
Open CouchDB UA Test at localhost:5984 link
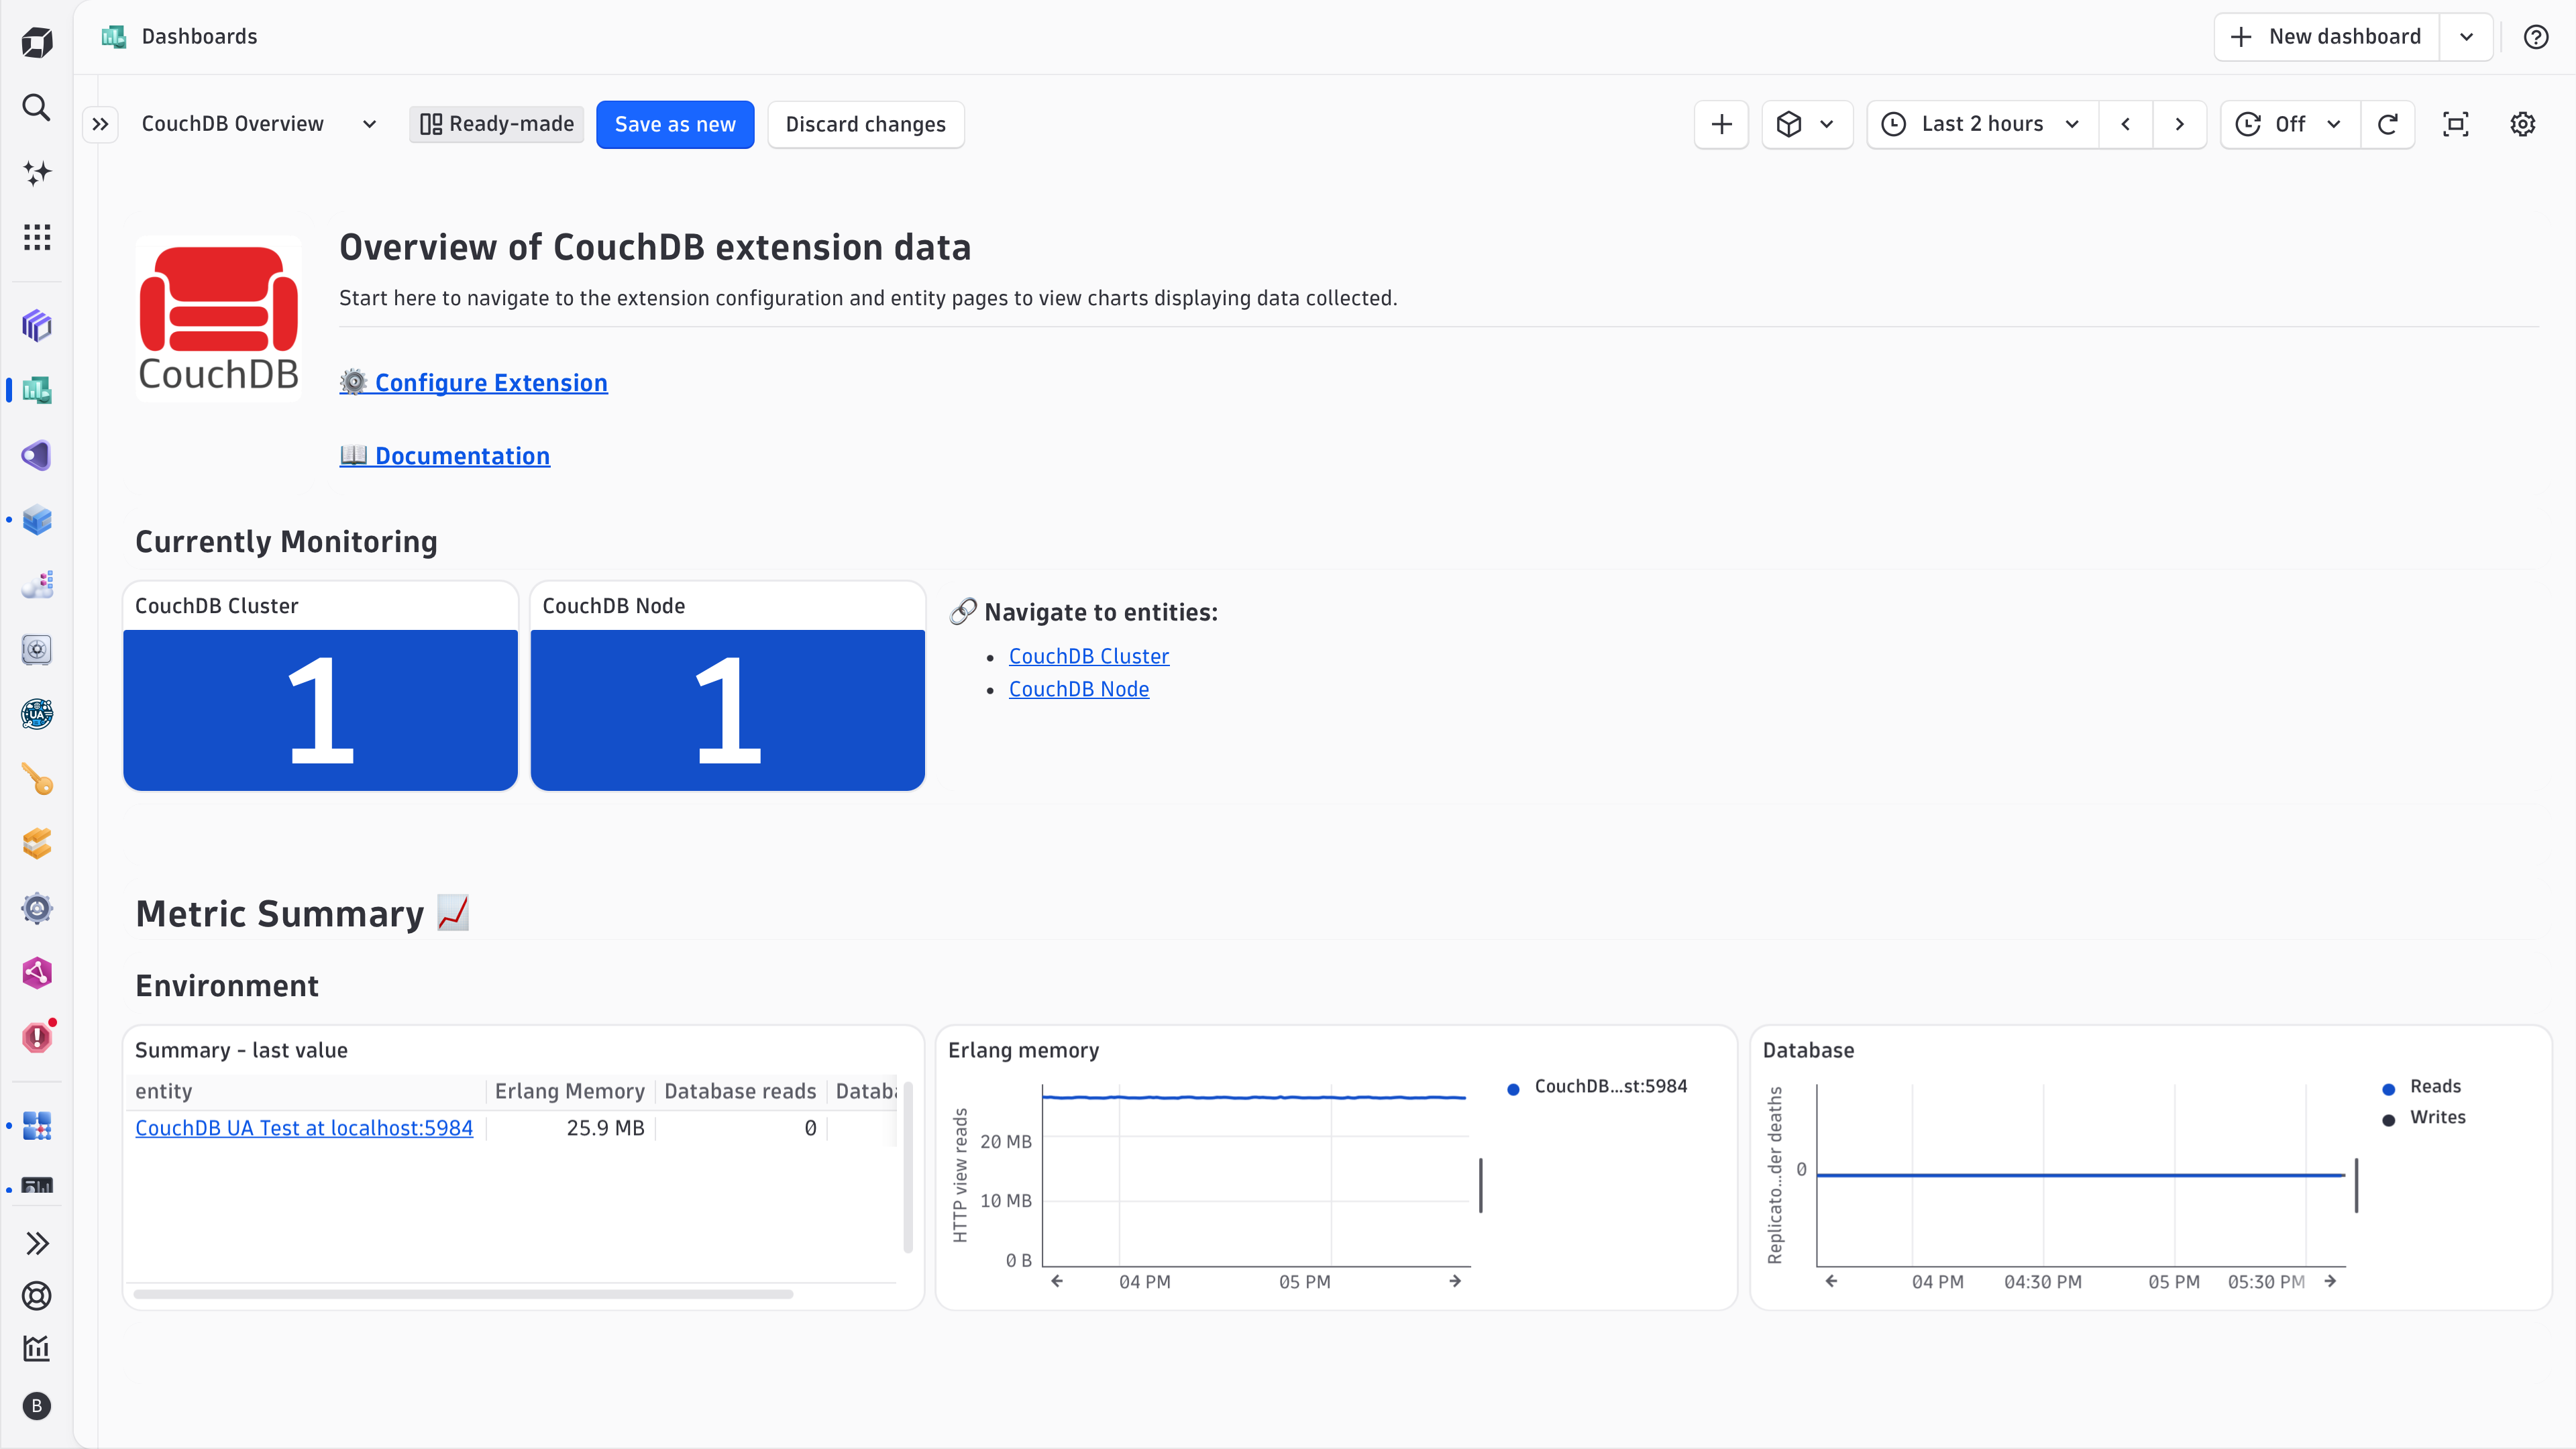coord(304,1128)
